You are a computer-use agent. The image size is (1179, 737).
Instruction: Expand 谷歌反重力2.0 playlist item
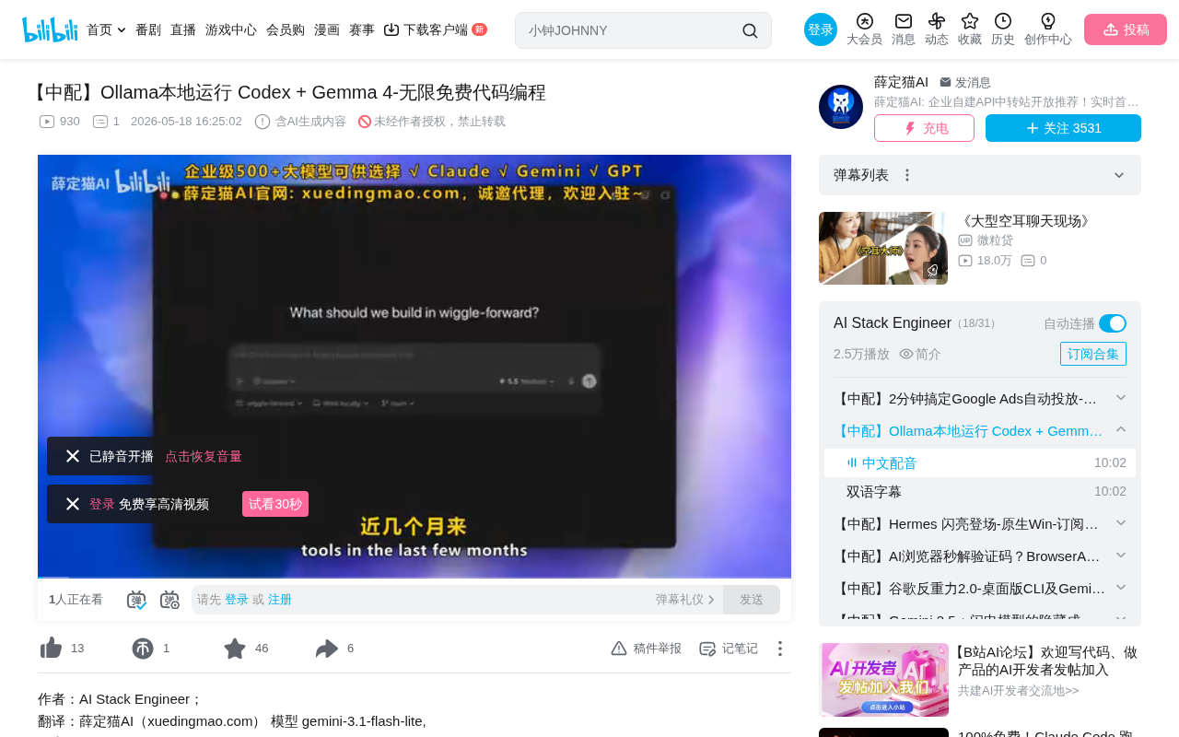tap(1121, 587)
